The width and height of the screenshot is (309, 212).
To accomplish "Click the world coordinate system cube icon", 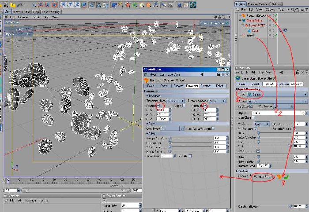I will click(x=83, y=4).
